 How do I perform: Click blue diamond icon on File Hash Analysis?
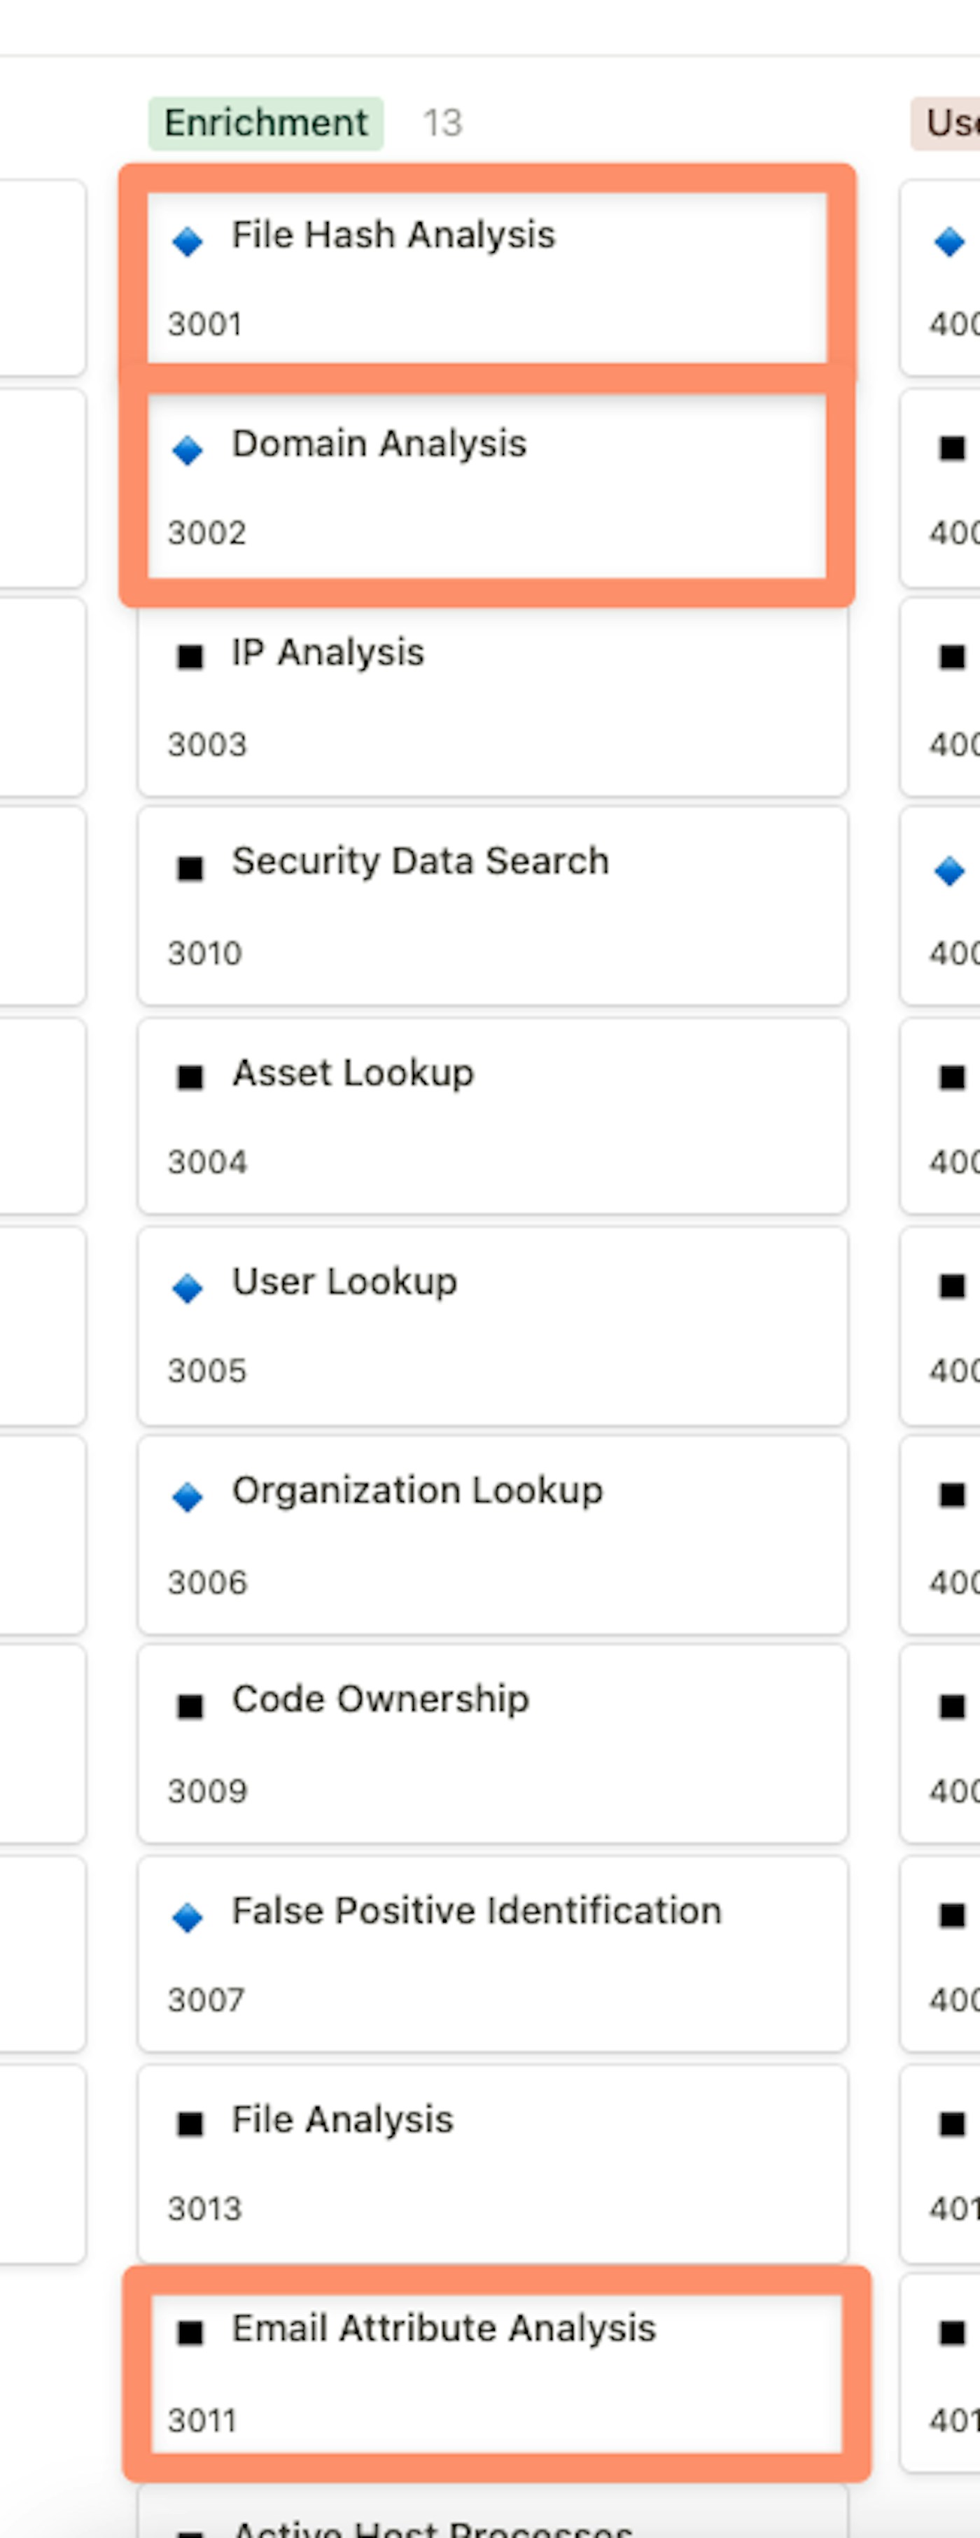pos(187,240)
